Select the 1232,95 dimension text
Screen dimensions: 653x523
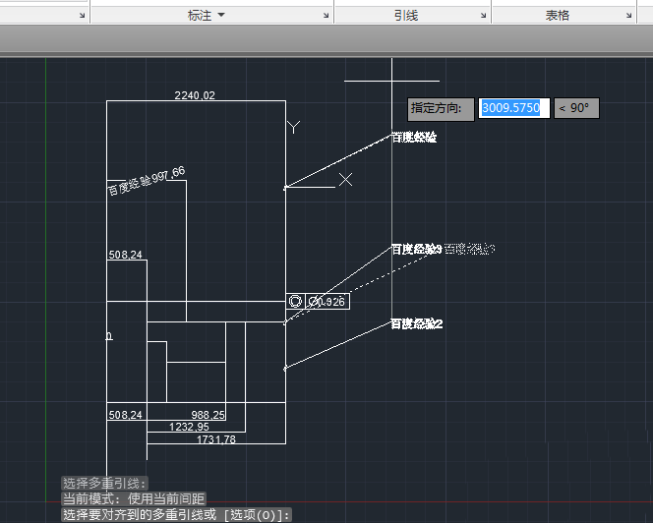point(189,427)
